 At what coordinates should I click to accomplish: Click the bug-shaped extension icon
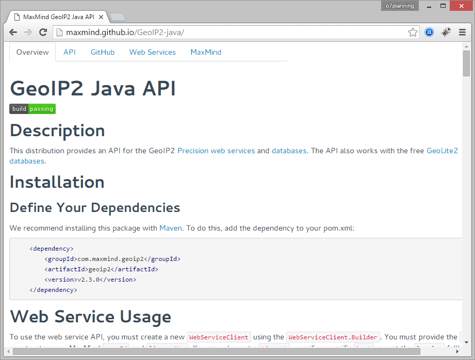pyautogui.click(x=446, y=32)
